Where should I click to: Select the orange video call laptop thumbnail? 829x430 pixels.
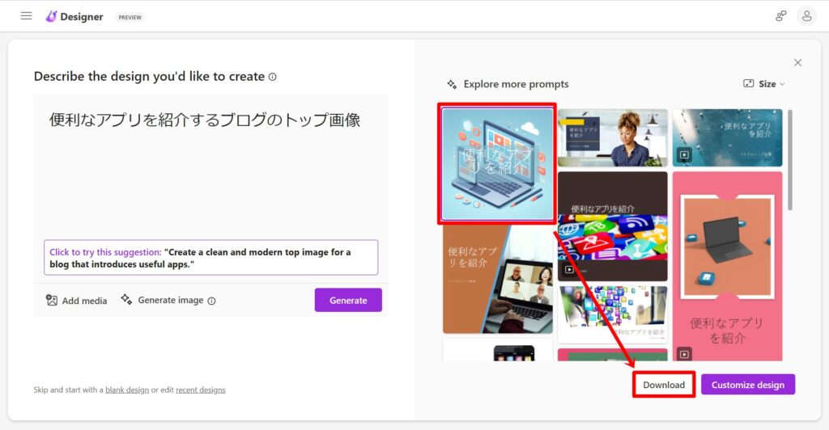tap(498, 280)
